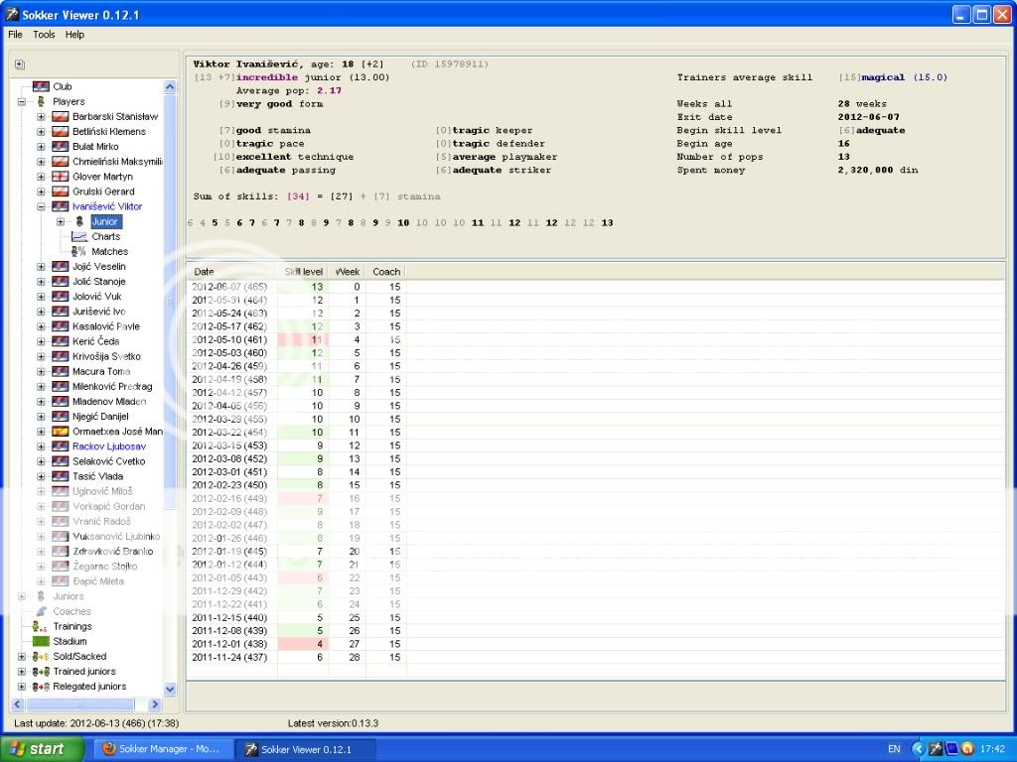
Task: Open the Tools menu
Action: pyautogui.click(x=44, y=35)
